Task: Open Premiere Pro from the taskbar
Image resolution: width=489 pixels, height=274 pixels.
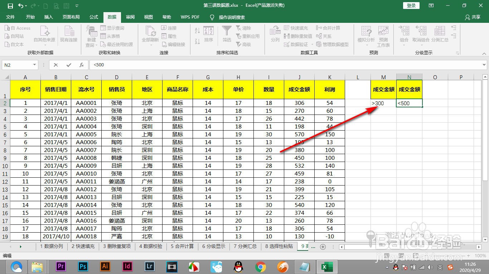Action: [x=61, y=267]
